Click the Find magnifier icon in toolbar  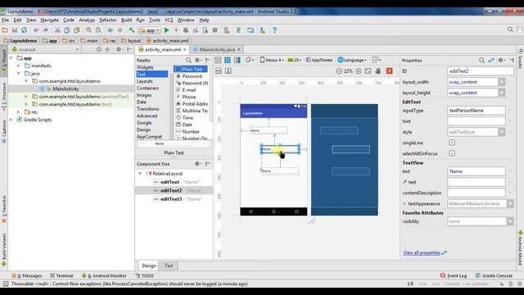[x=88, y=30]
